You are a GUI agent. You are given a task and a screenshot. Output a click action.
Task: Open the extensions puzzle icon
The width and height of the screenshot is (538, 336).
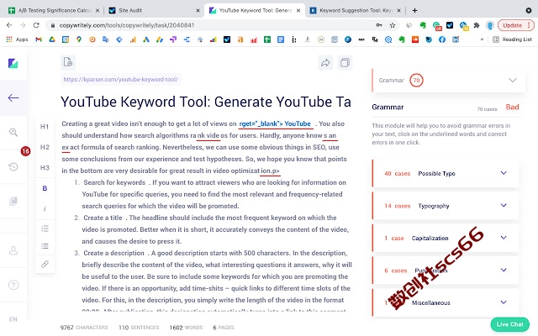point(477,25)
